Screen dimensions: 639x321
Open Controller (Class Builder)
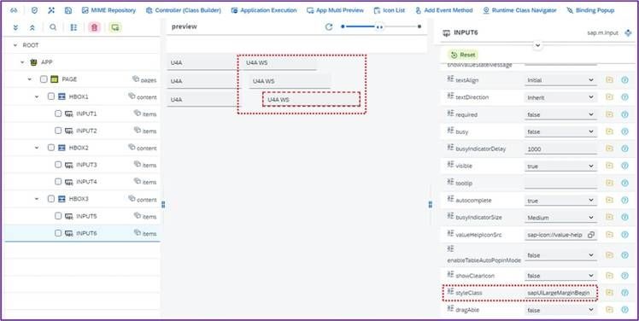click(x=184, y=10)
